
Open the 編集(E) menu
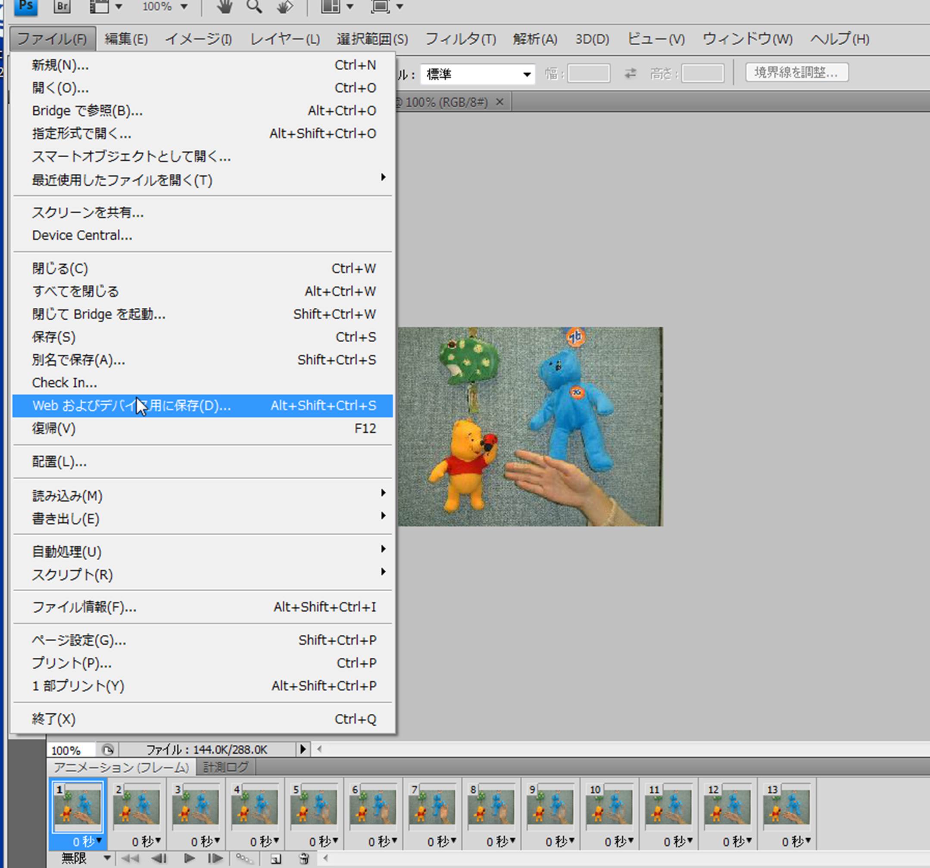[x=126, y=39]
